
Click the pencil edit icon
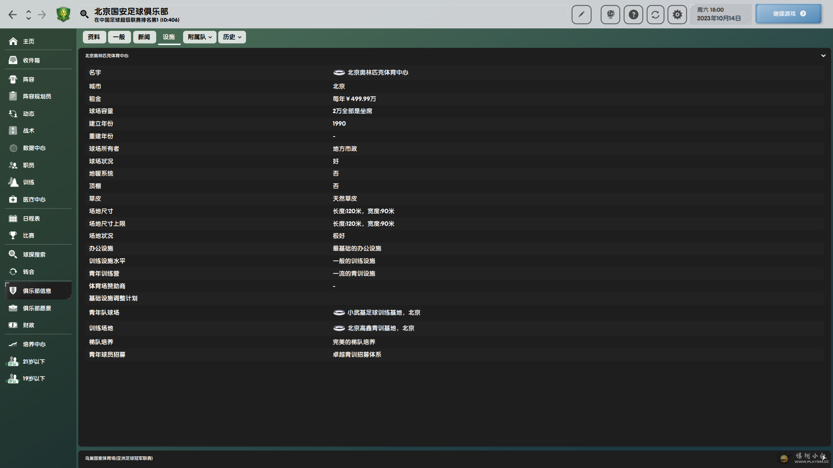click(x=581, y=14)
